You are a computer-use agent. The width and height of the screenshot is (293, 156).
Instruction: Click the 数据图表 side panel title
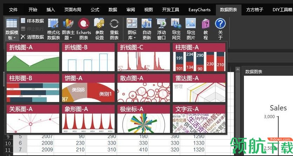pos(254,72)
